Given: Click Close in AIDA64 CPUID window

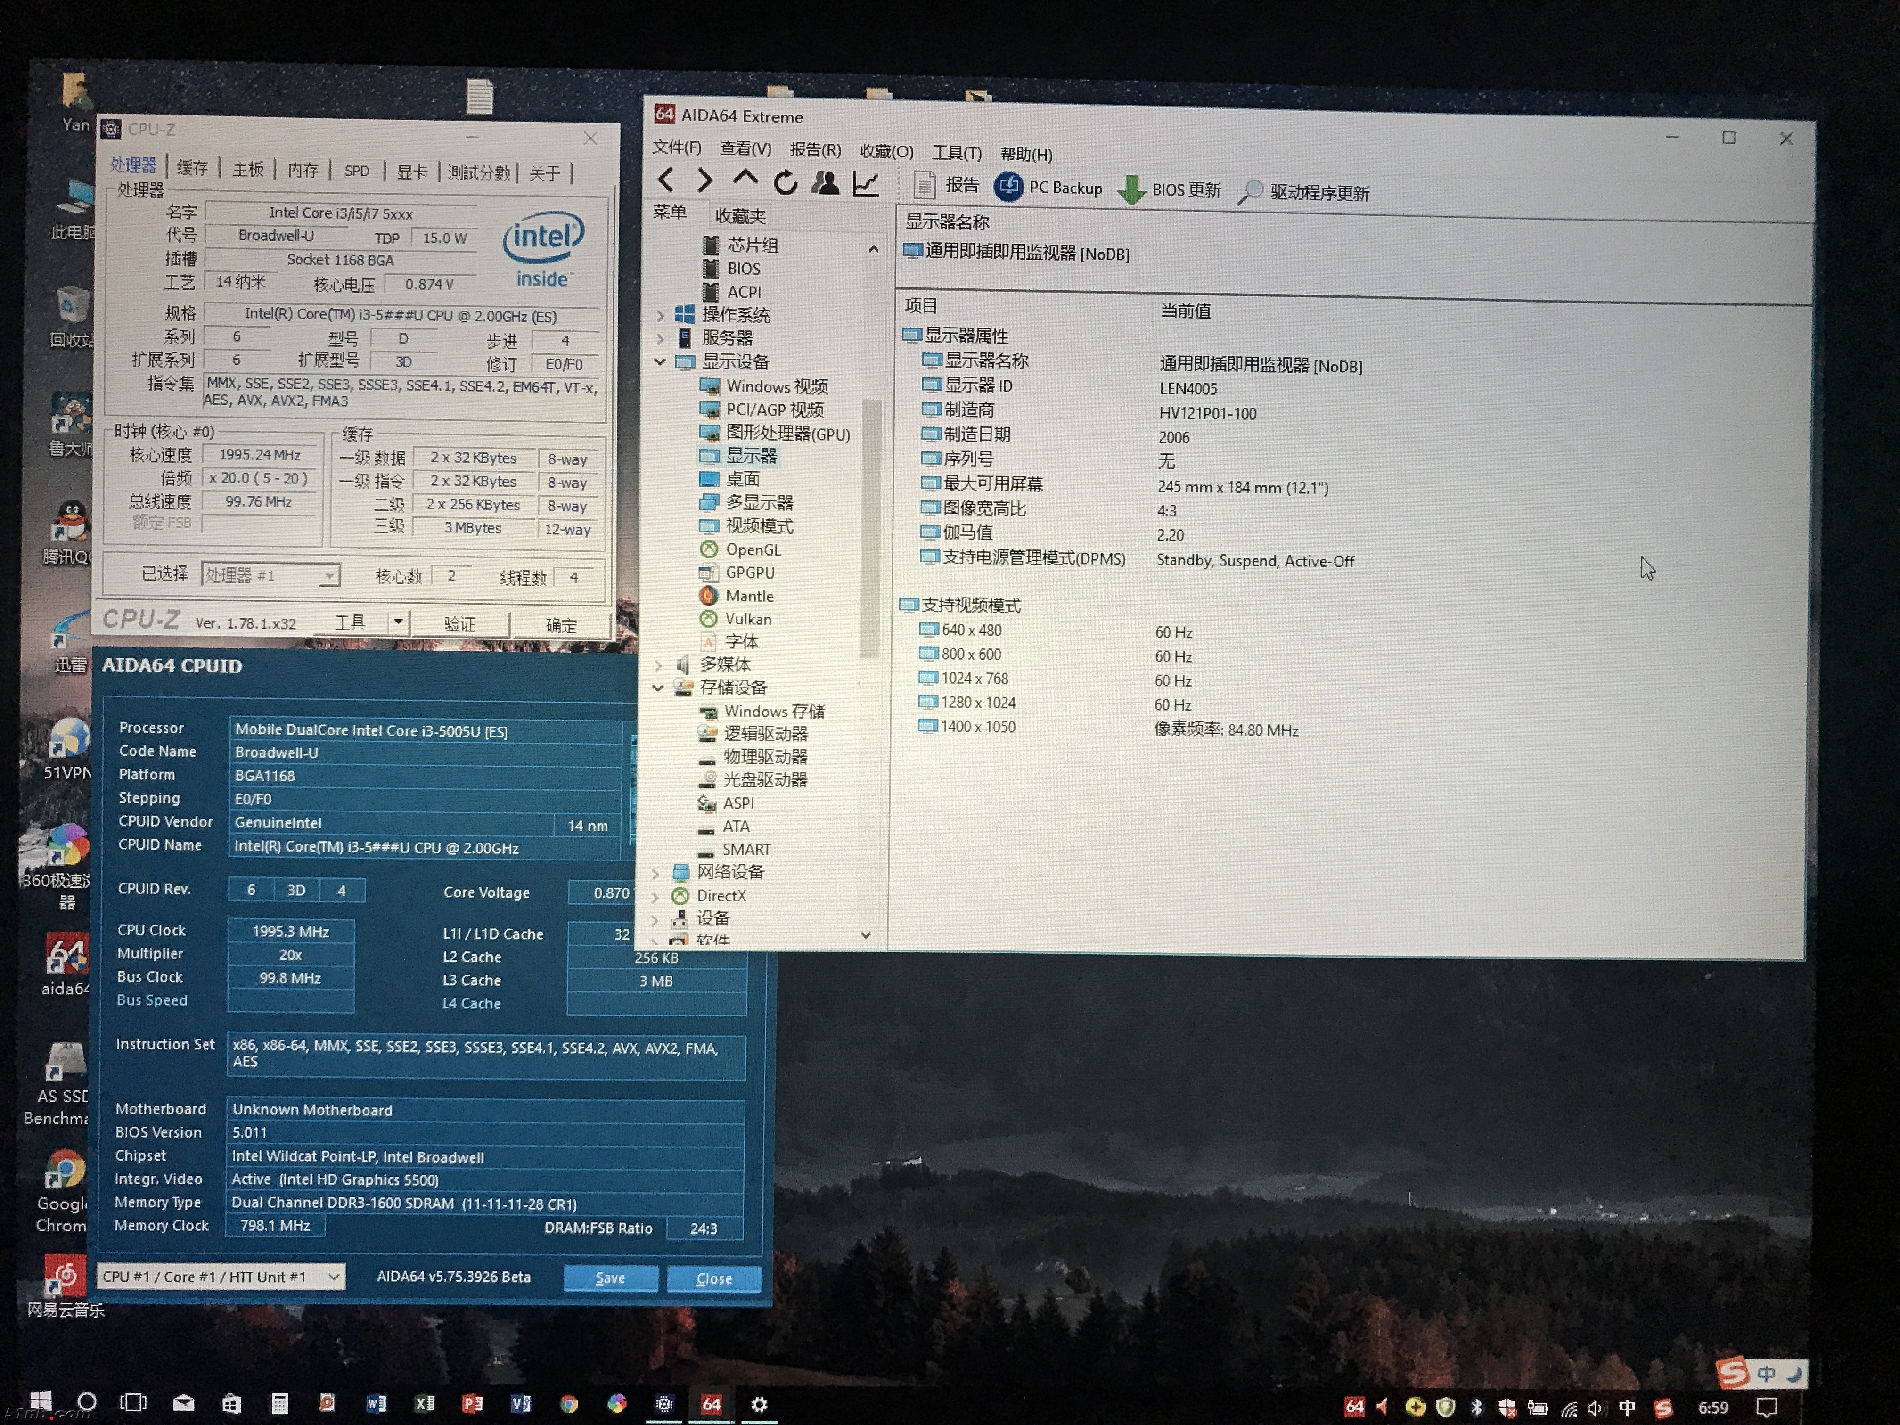Looking at the screenshot, I should [714, 1279].
